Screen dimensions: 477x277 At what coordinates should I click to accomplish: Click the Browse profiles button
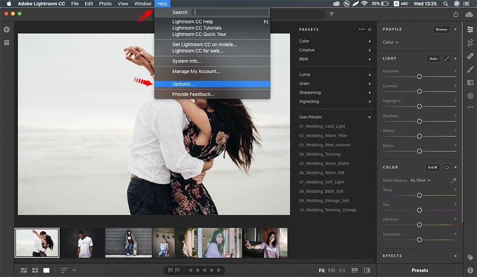pyautogui.click(x=441, y=30)
